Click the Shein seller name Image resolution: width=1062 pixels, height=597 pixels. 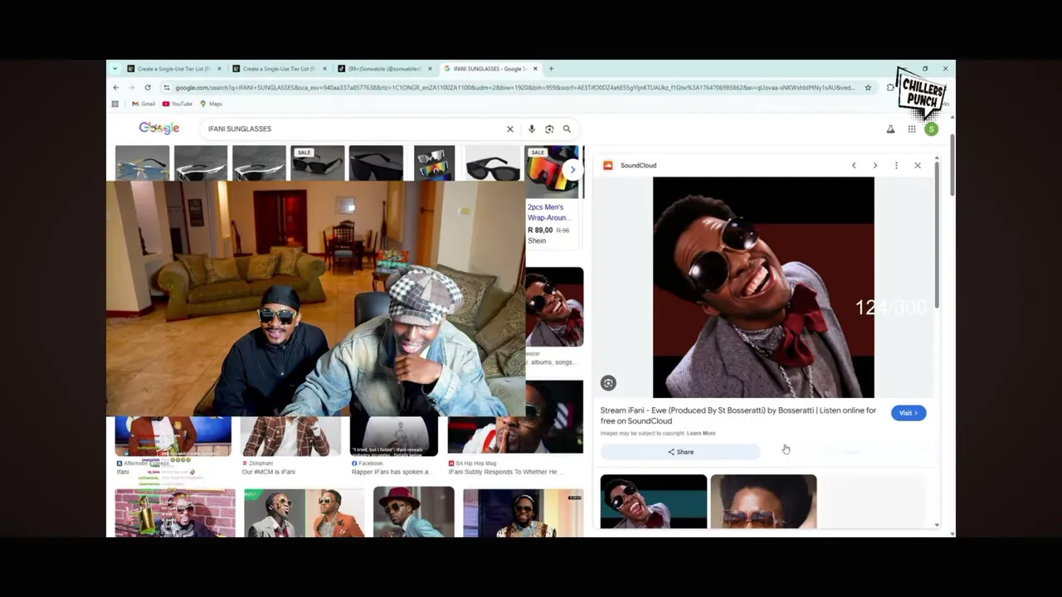pos(537,240)
